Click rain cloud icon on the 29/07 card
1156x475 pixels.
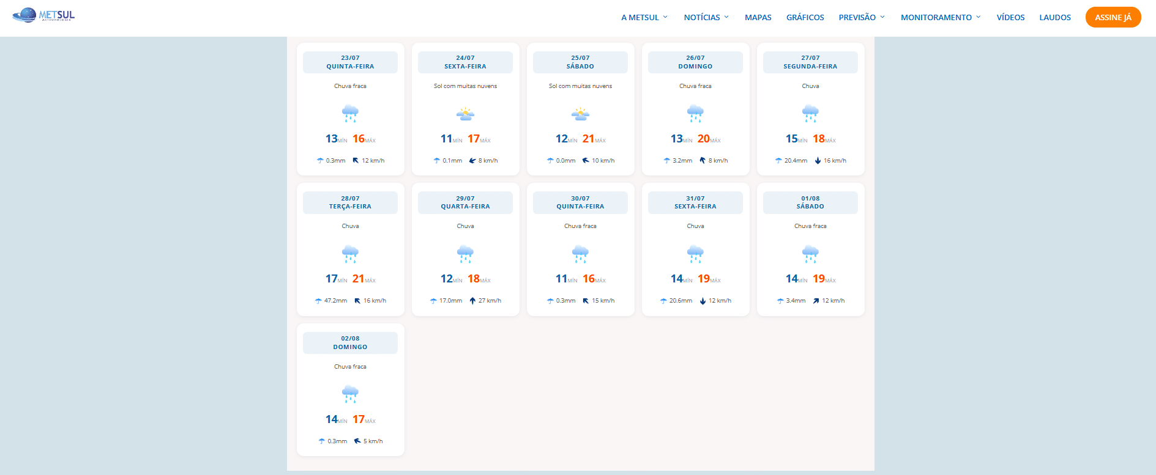click(x=465, y=254)
